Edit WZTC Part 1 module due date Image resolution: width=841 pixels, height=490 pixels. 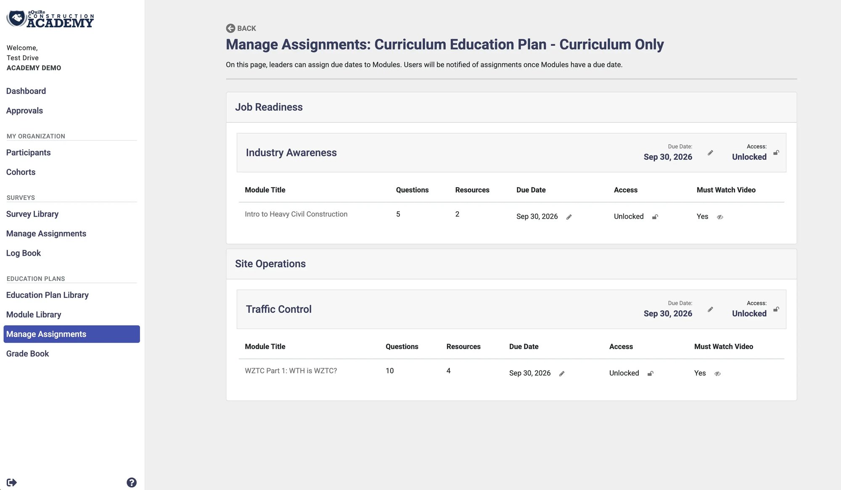click(562, 373)
